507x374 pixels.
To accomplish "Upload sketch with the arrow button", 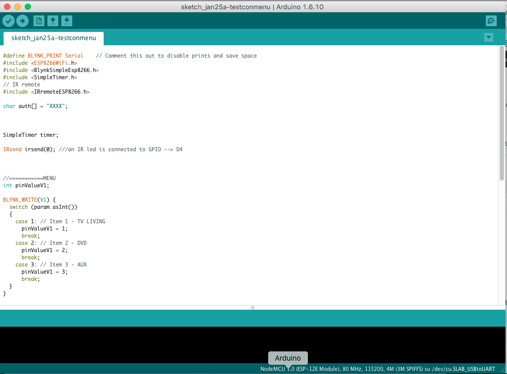I will [x=22, y=21].
